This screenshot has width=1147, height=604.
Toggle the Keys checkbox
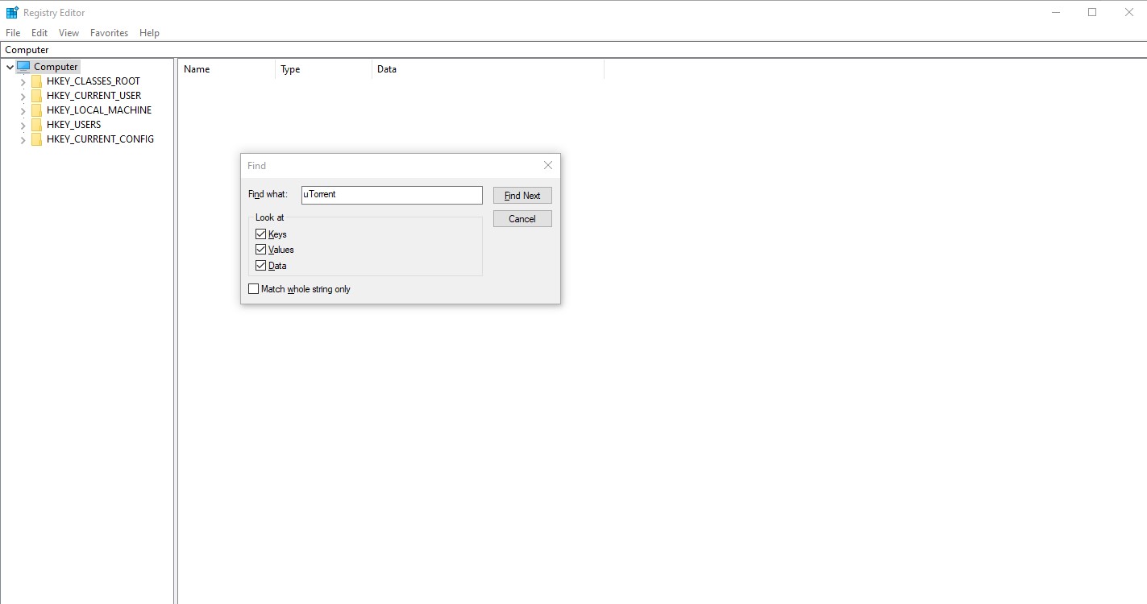coord(260,234)
